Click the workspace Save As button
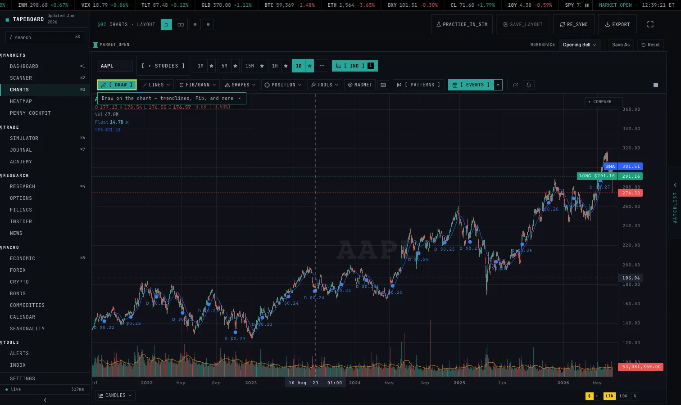 [x=621, y=45]
